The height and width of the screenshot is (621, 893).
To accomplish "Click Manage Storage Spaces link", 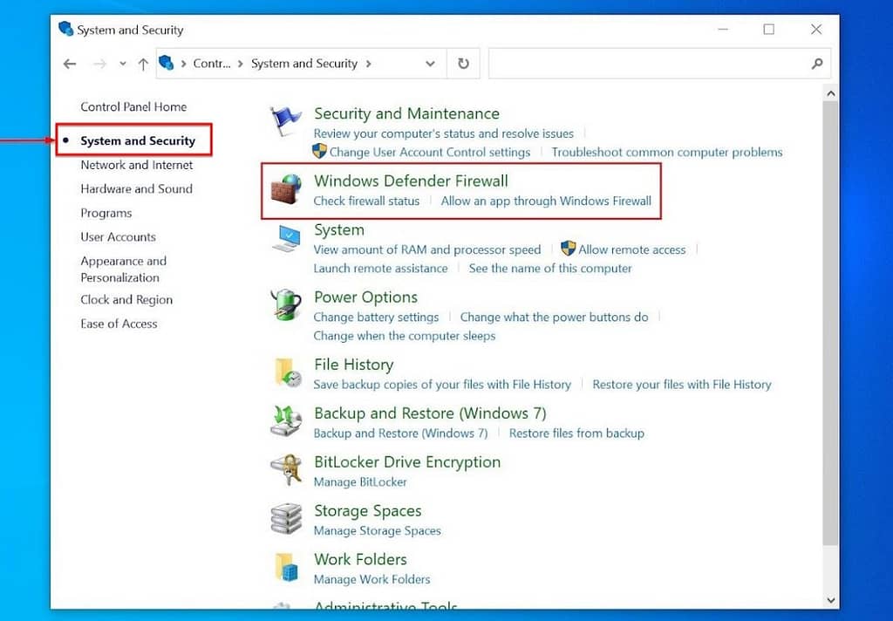I will [x=377, y=530].
